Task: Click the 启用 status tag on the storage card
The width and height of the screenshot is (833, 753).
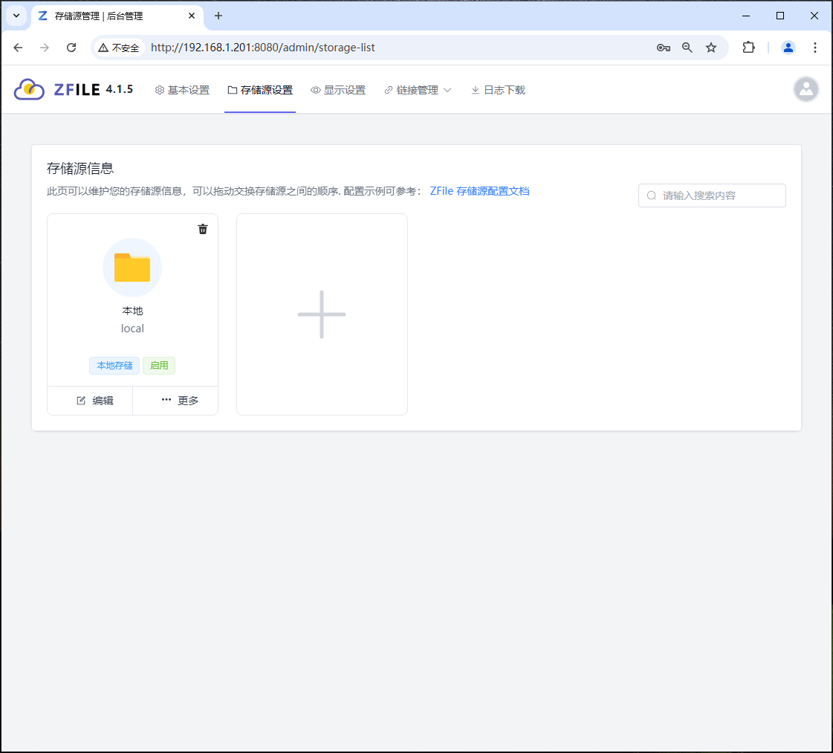Action: coord(159,365)
